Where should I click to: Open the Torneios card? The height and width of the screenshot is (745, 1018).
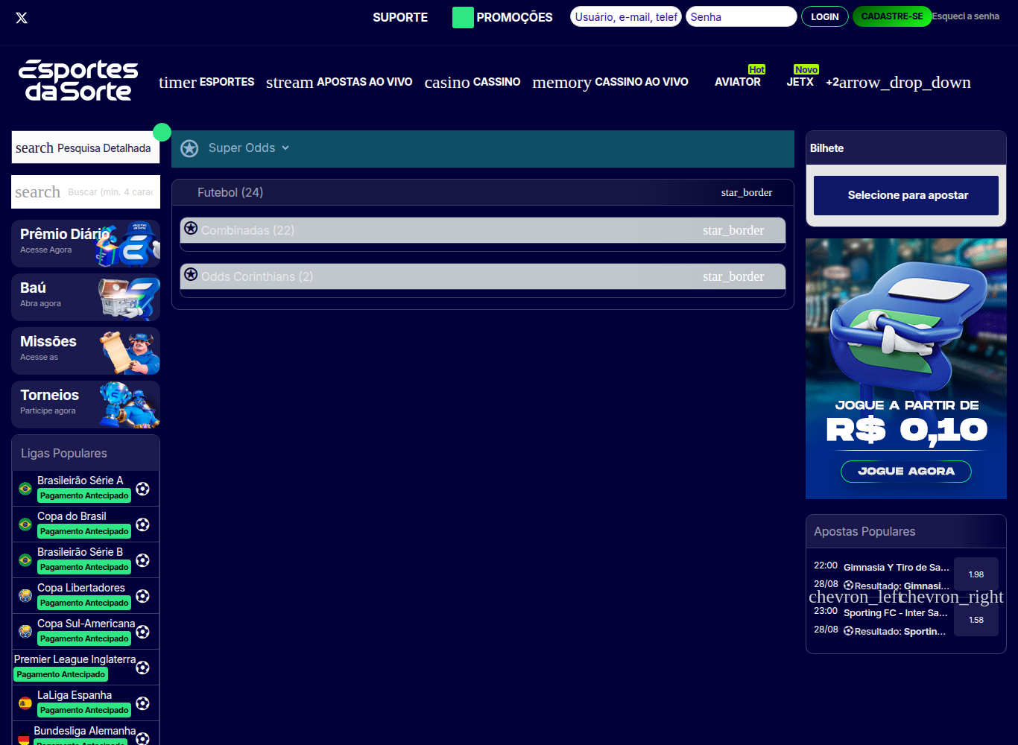pos(86,405)
